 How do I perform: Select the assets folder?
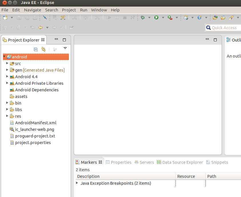21,96
